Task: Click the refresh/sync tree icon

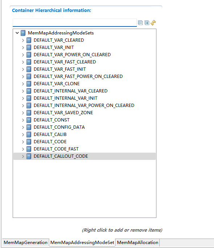Action: pyautogui.click(x=153, y=22)
